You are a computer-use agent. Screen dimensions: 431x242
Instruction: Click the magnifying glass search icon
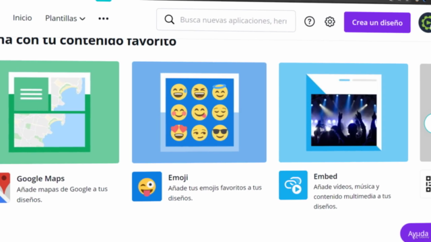click(169, 19)
